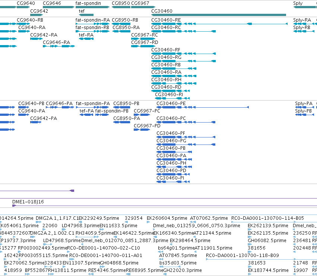Click protein label Sply-PA
The image size is (317, 276).
tap(304, 104)
